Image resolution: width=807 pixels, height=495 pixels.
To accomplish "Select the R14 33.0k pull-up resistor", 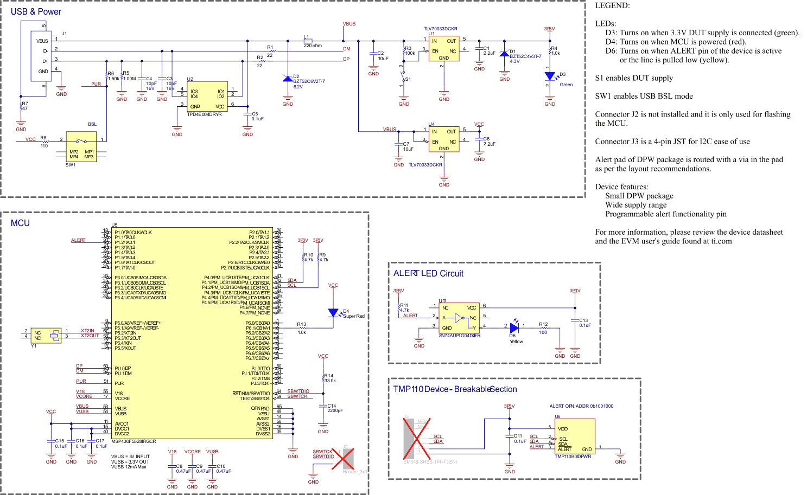I will click(323, 377).
